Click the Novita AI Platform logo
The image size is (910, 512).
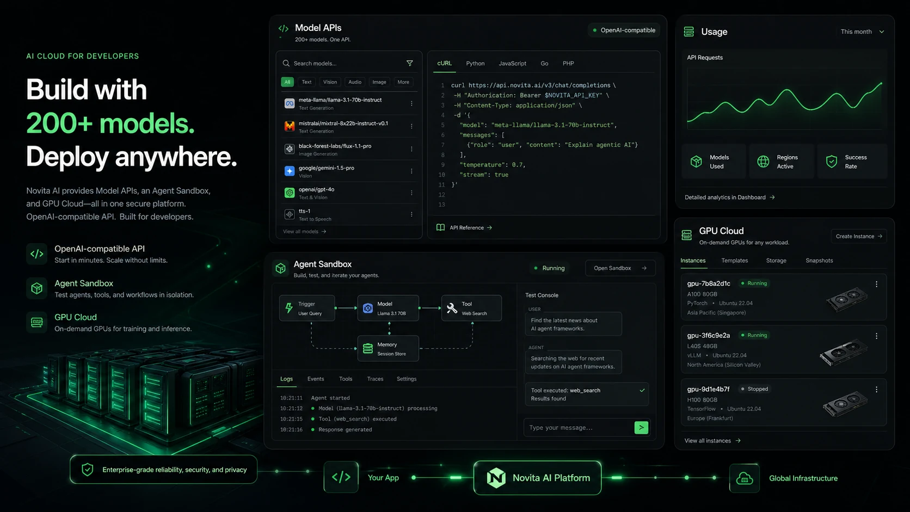(x=496, y=478)
